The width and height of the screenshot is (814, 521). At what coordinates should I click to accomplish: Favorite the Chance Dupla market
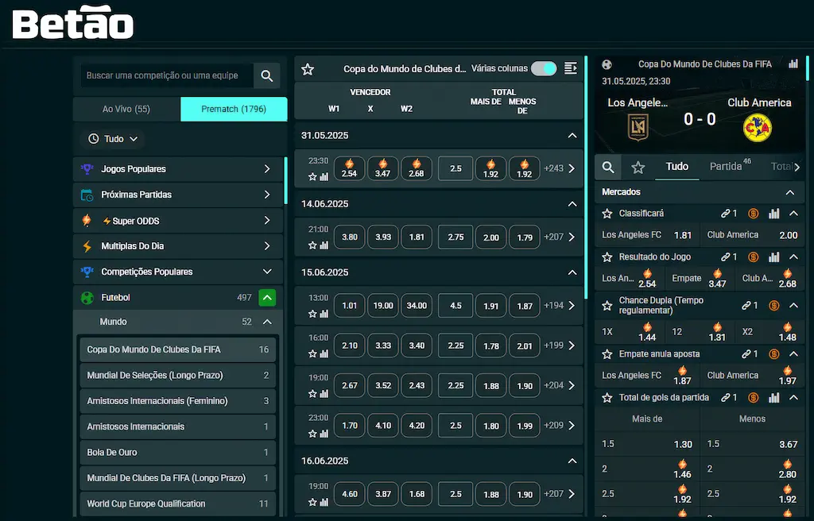[607, 306]
